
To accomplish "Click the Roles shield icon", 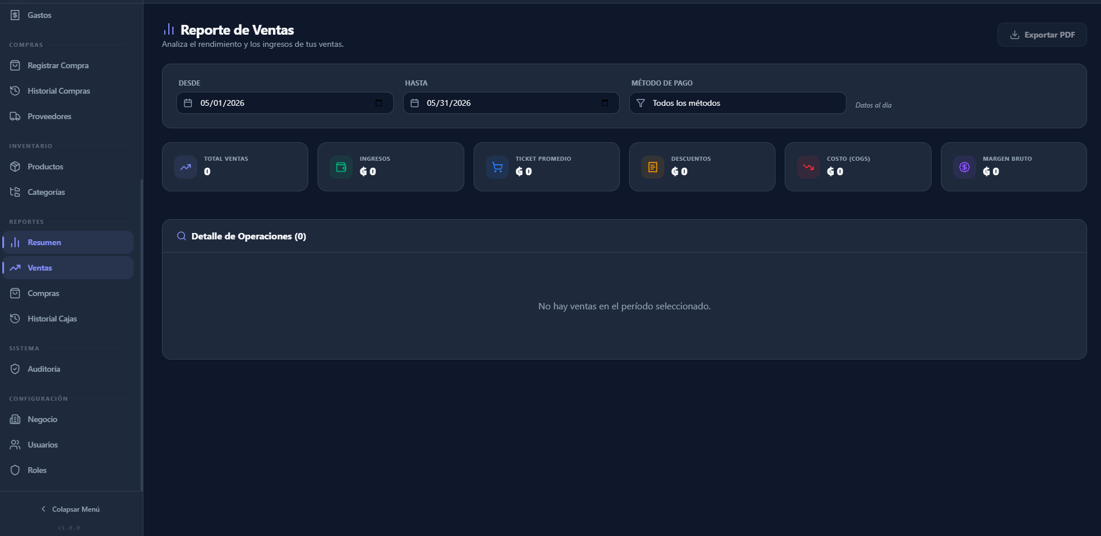I will pyautogui.click(x=15, y=470).
